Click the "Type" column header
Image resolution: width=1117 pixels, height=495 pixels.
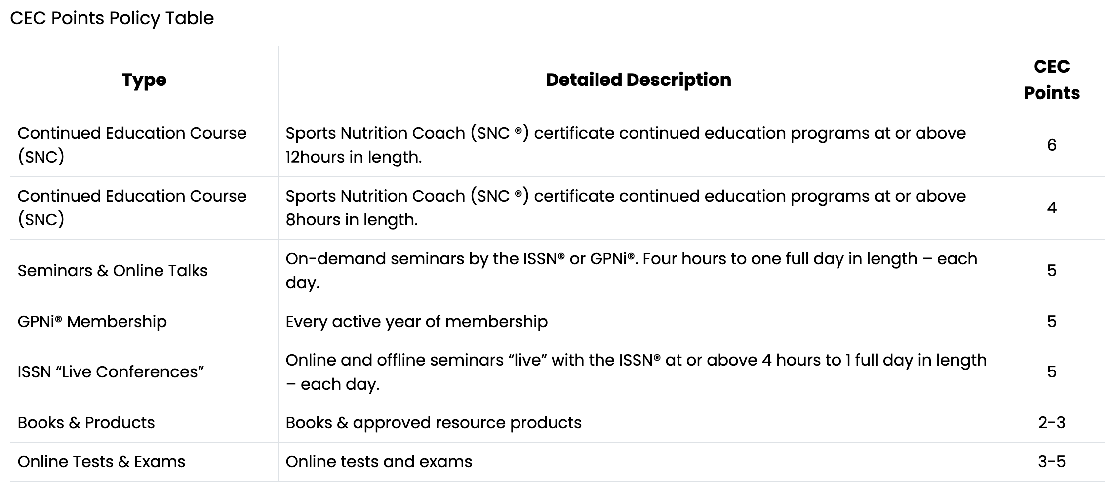pyautogui.click(x=144, y=80)
